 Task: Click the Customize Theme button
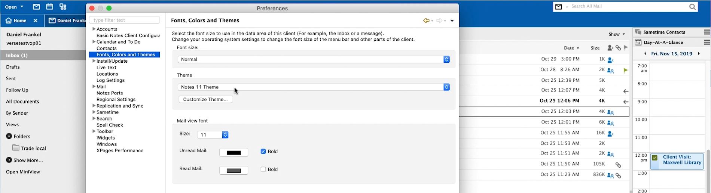(205, 99)
